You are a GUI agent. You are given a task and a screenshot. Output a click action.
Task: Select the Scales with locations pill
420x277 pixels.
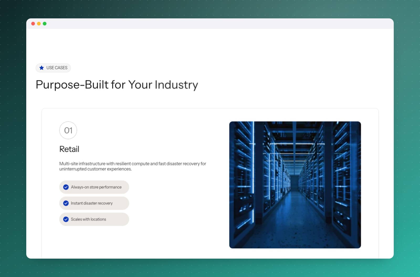[94, 219]
